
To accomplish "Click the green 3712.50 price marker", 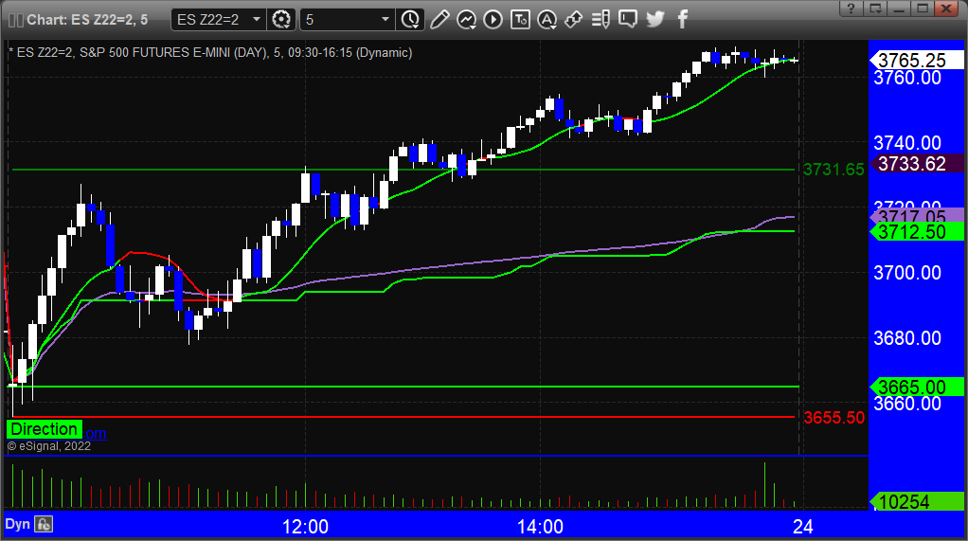I will coord(917,232).
